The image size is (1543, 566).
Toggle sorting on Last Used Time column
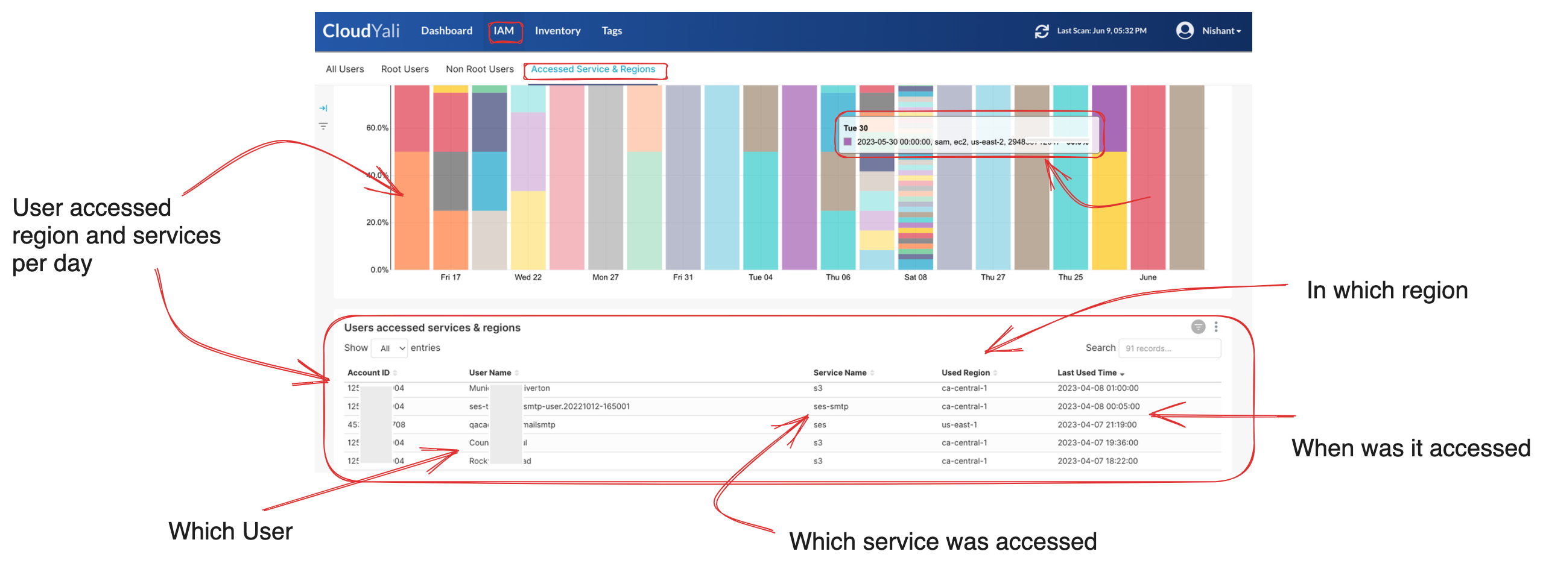click(x=1123, y=373)
